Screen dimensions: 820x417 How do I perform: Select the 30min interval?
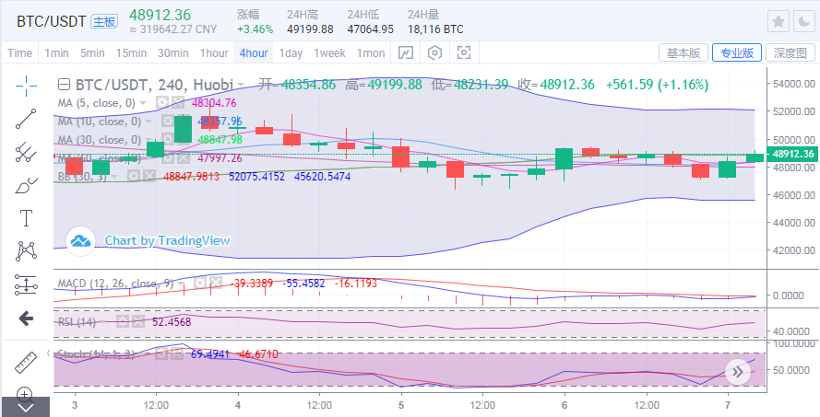tap(173, 52)
